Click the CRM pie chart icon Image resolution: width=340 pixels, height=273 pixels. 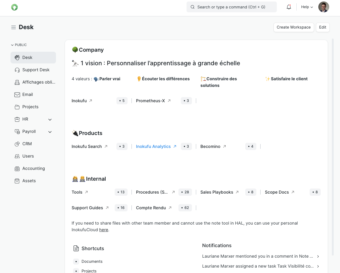click(x=17, y=144)
